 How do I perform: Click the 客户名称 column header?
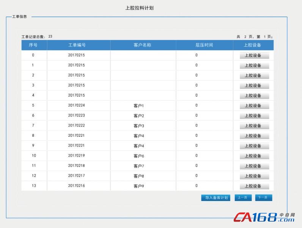pyautogui.click(x=143, y=45)
